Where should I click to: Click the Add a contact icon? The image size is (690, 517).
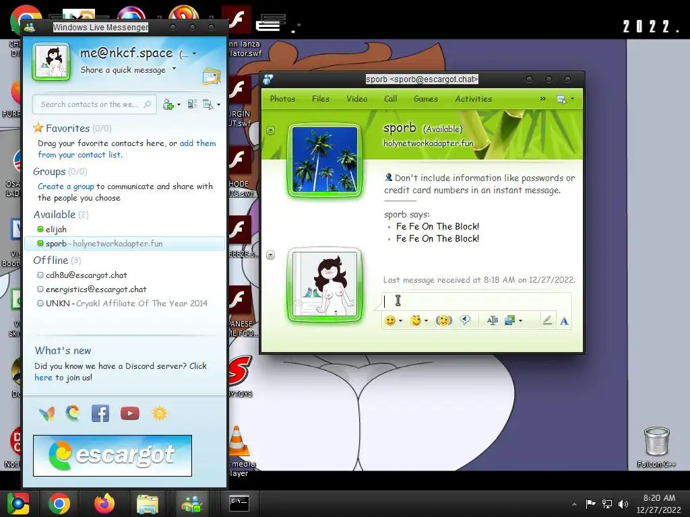coord(168,104)
